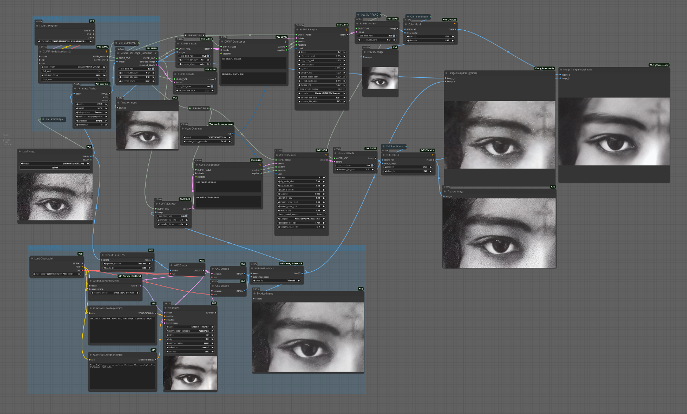Click the Load Checkpoint node's collapse dot
687x414 pixels.
pyautogui.click(x=32, y=258)
